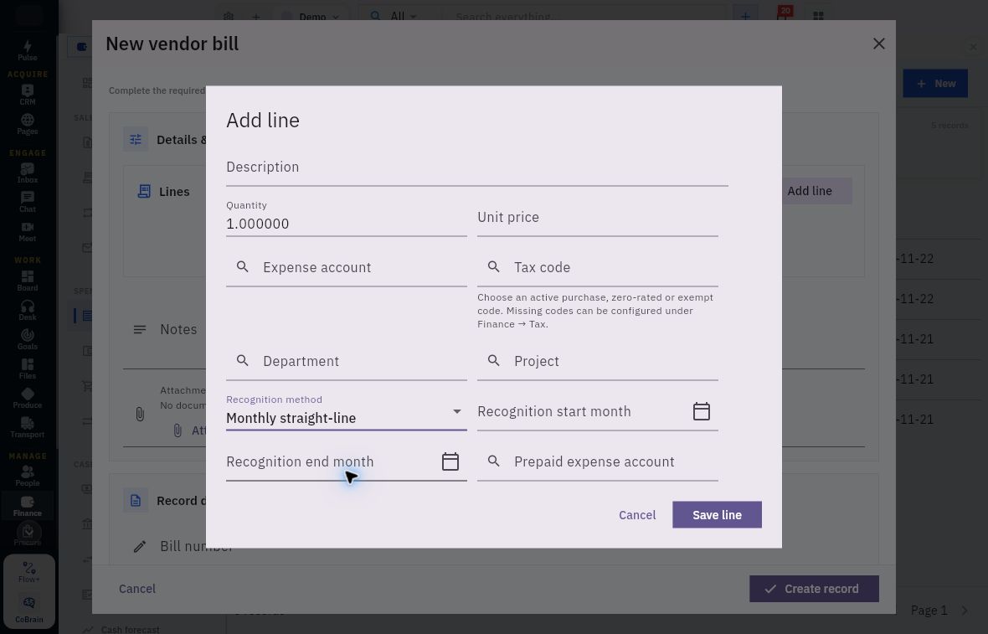Click into the Expense account lookup field
The width and height of the screenshot is (988, 634).
(346, 268)
